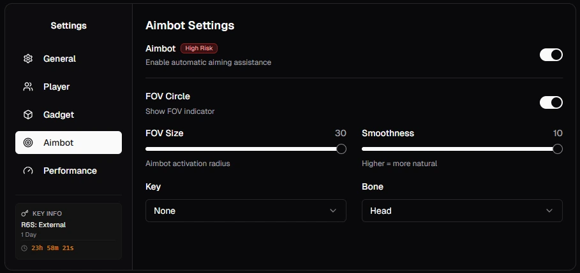Go to the Gadget section label
This screenshot has height=273, width=580.
click(59, 115)
